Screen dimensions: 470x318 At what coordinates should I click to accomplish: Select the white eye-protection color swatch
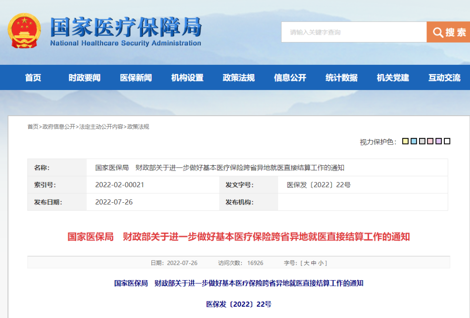click(x=447, y=141)
